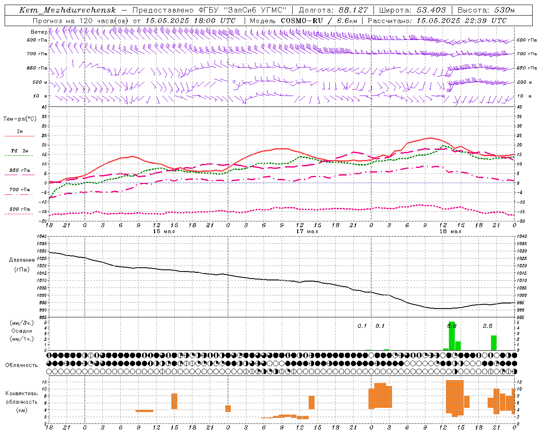This screenshot has height=431, width=539.
Task: Select the ФГБУ "ЗапСиб УГМС" provider text
Action: [243, 10]
